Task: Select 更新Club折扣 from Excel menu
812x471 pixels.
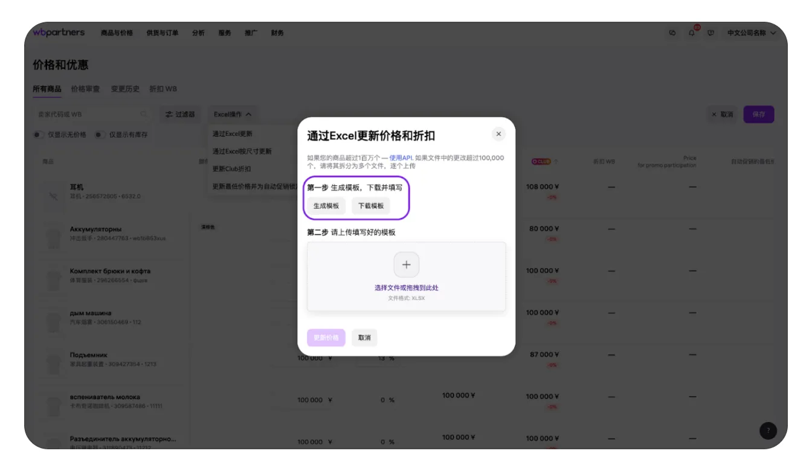Action: pyautogui.click(x=231, y=169)
